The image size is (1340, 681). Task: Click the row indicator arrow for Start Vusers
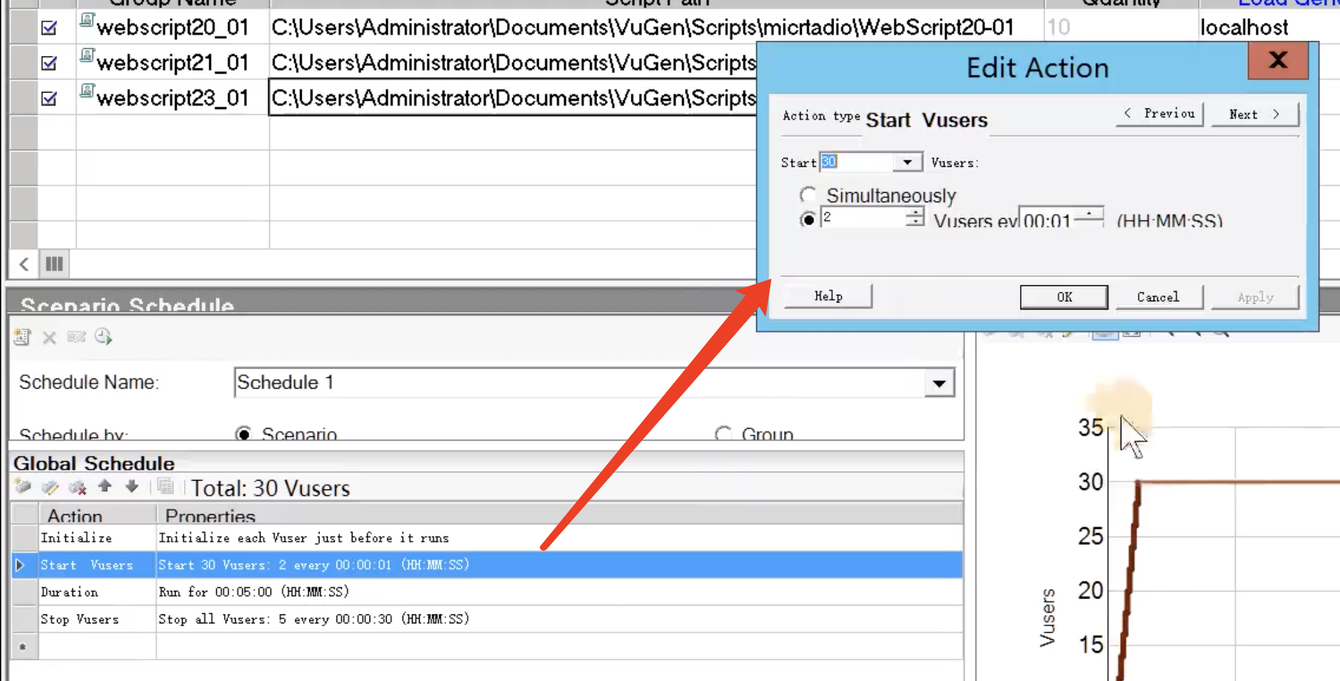pyautogui.click(x=20, y=565)
